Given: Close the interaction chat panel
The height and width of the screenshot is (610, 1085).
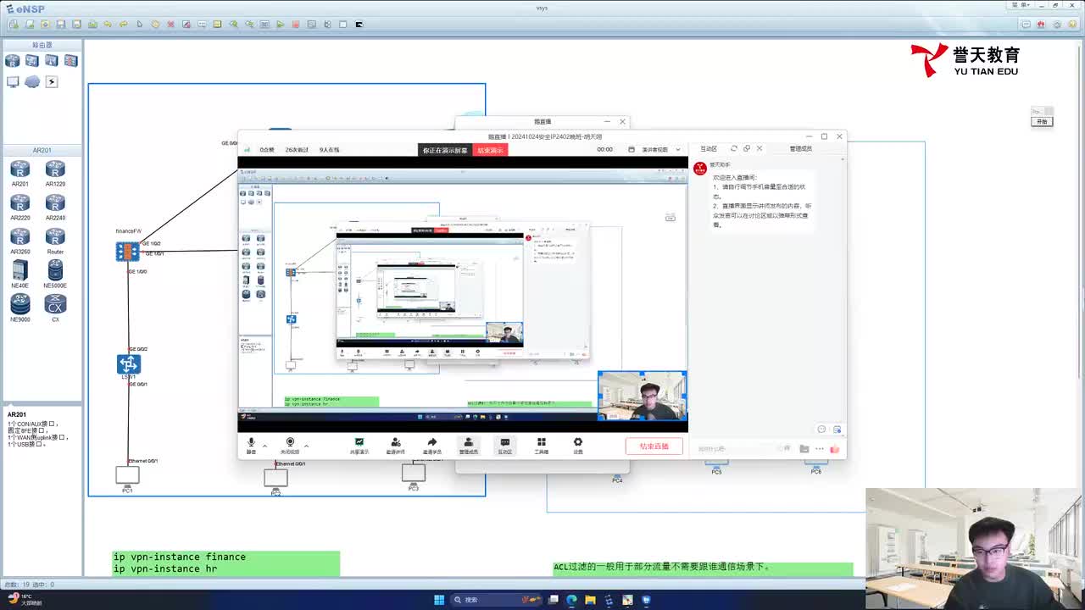Looking at the screenshot, I should [x=759, y=149].
